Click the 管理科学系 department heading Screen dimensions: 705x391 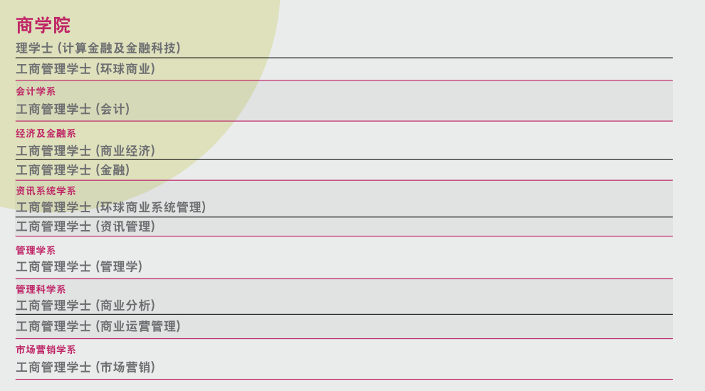click(41, 289)
